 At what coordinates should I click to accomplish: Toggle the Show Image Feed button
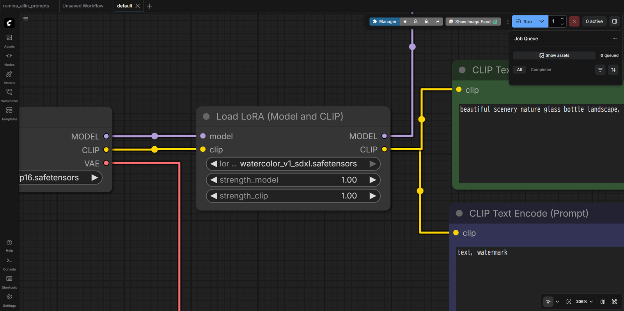[x=473, y=22]
